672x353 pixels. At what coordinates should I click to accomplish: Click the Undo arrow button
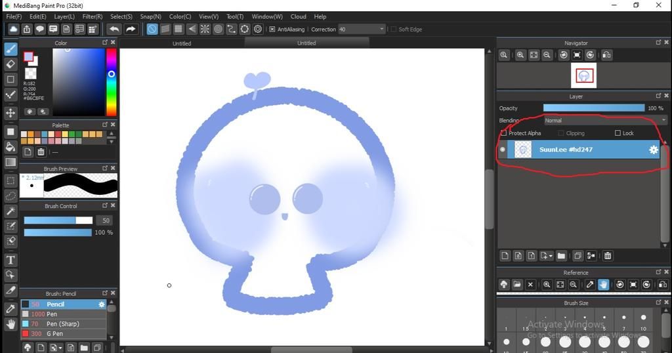114,29
